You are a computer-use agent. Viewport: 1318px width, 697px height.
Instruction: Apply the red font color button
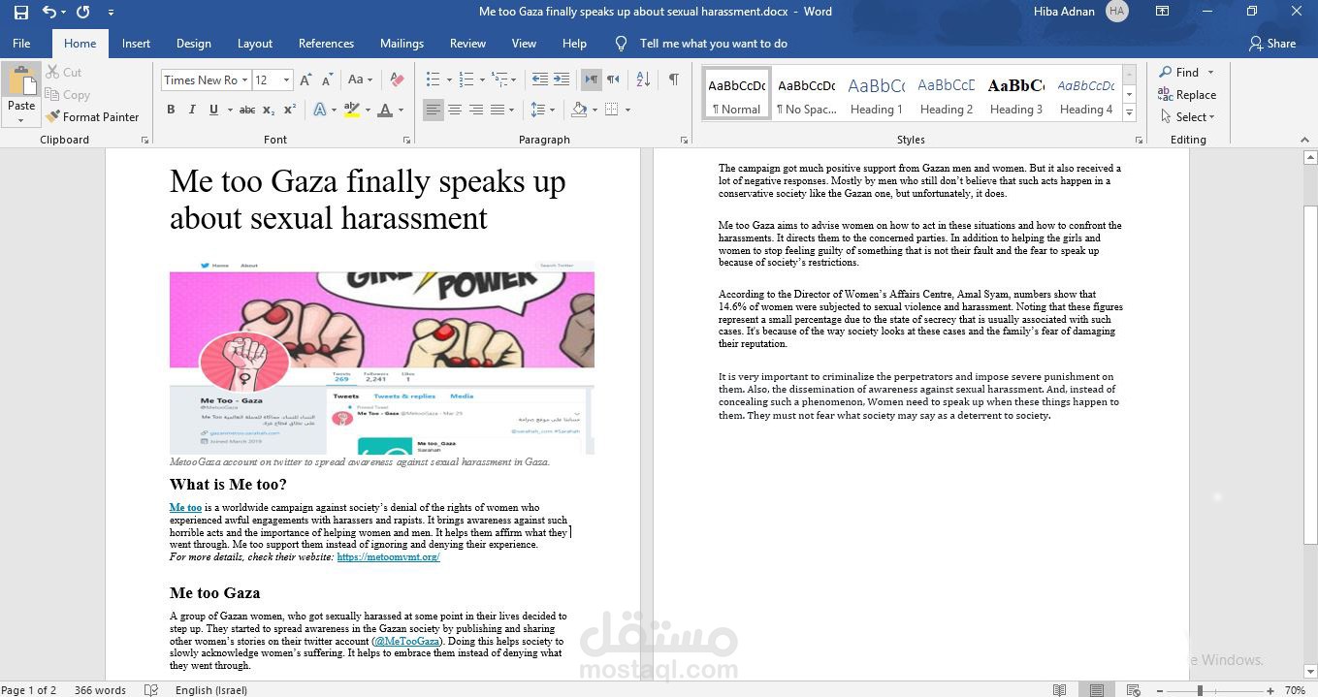[x=385, y=110]
